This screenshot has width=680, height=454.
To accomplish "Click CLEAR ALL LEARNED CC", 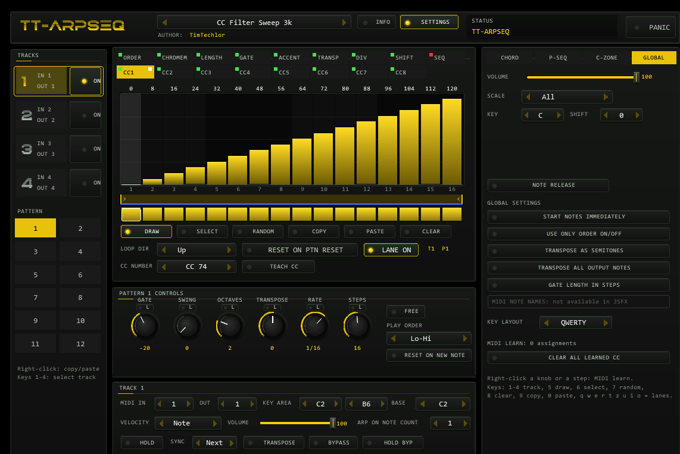I will click(x=579, y=358).
